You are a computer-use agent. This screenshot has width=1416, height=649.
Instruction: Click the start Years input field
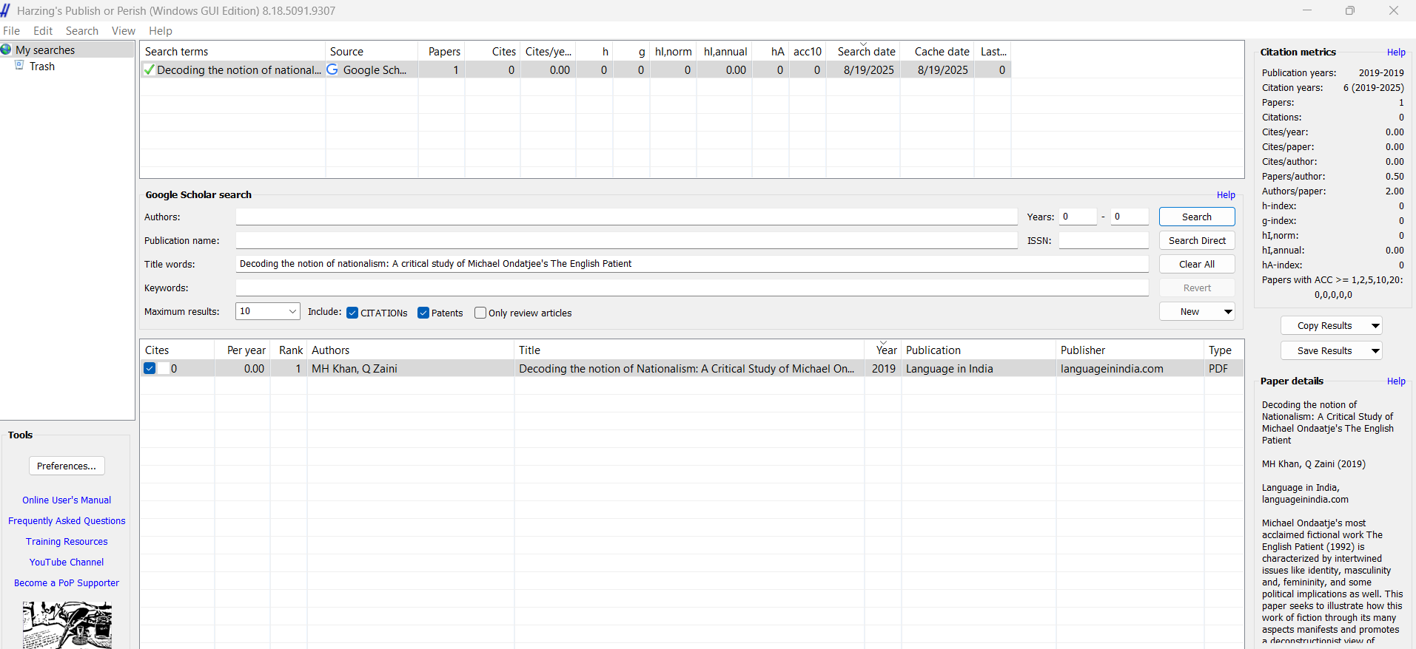(1078, 217)
